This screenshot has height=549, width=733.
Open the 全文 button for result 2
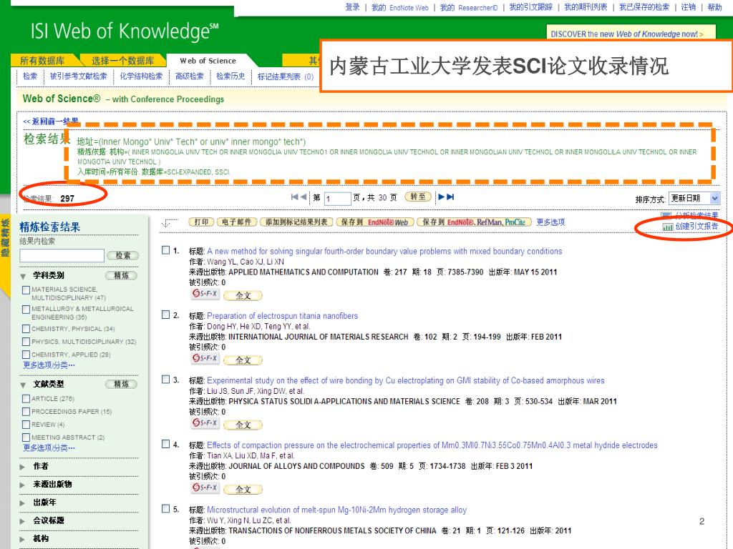pyautogui.click(x=243, y=360)
